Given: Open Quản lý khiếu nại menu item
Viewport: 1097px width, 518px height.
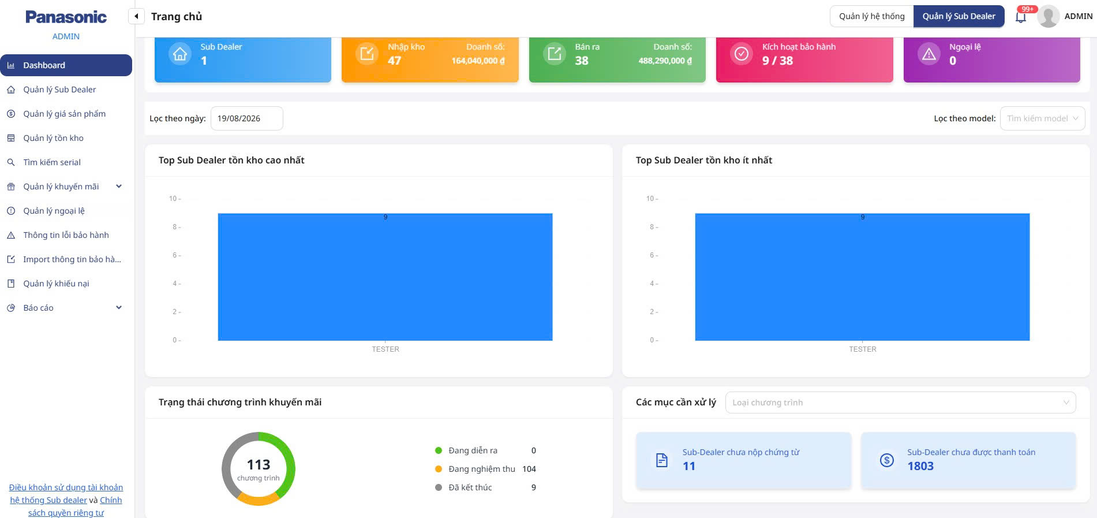Looking at the screenshot, I should (x=66, y=284).
